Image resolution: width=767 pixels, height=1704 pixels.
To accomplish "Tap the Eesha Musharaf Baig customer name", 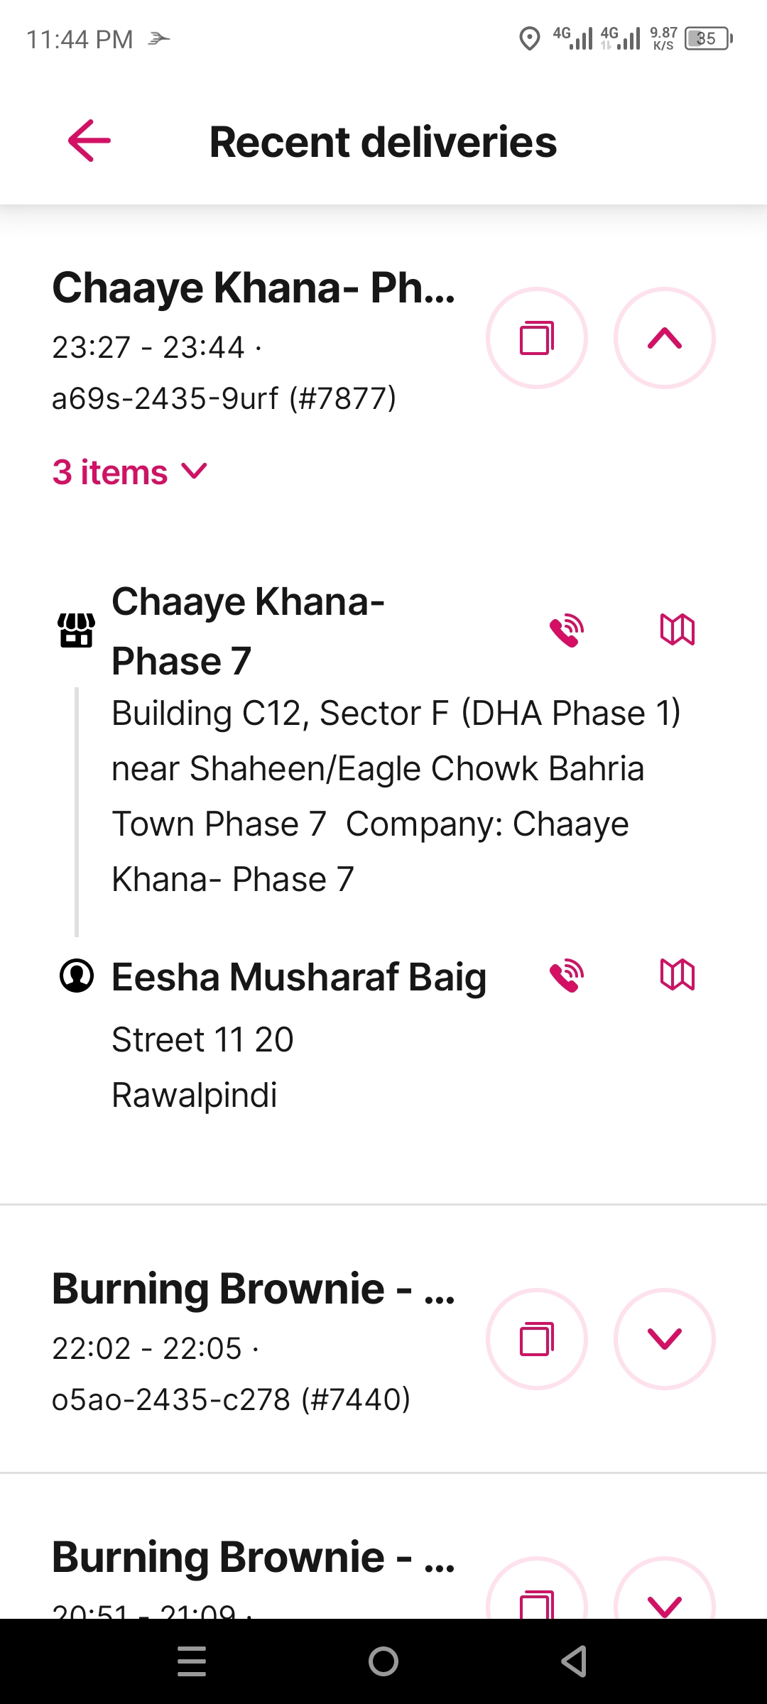I will (x=299, y=976).
